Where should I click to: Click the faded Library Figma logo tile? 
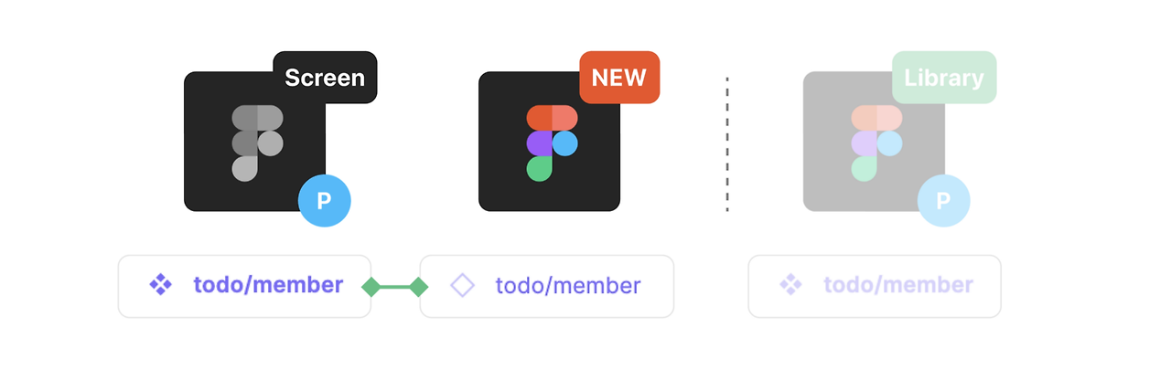pos(875,142)
